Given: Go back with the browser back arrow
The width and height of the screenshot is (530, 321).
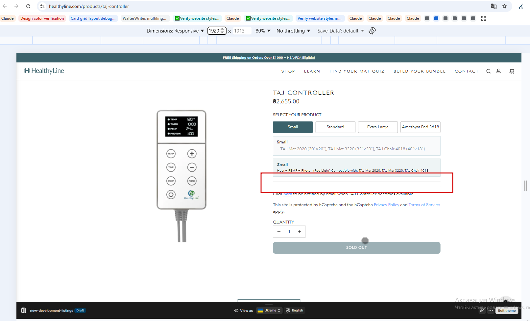Looking at the screenshot, I should (5, 6).
